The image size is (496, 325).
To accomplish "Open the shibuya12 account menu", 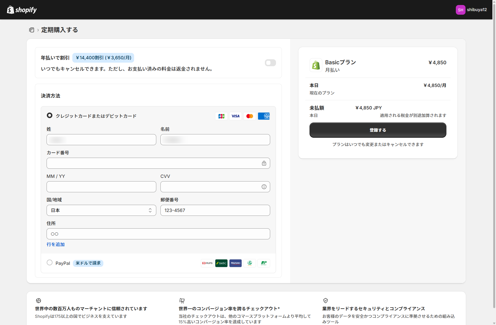I will pos(471,10).
